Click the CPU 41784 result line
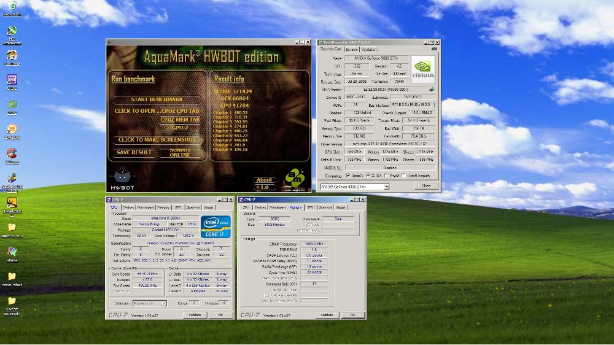This screenshot has width=614, height=345. pyautogui.click(x=235, y=106)
